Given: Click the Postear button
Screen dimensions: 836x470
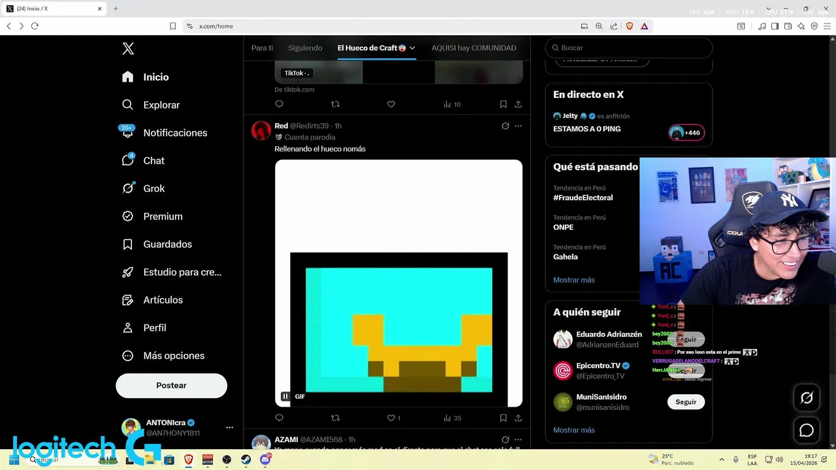Looking at the screenshot, I should pyautogui.click(x=171, y=386).
